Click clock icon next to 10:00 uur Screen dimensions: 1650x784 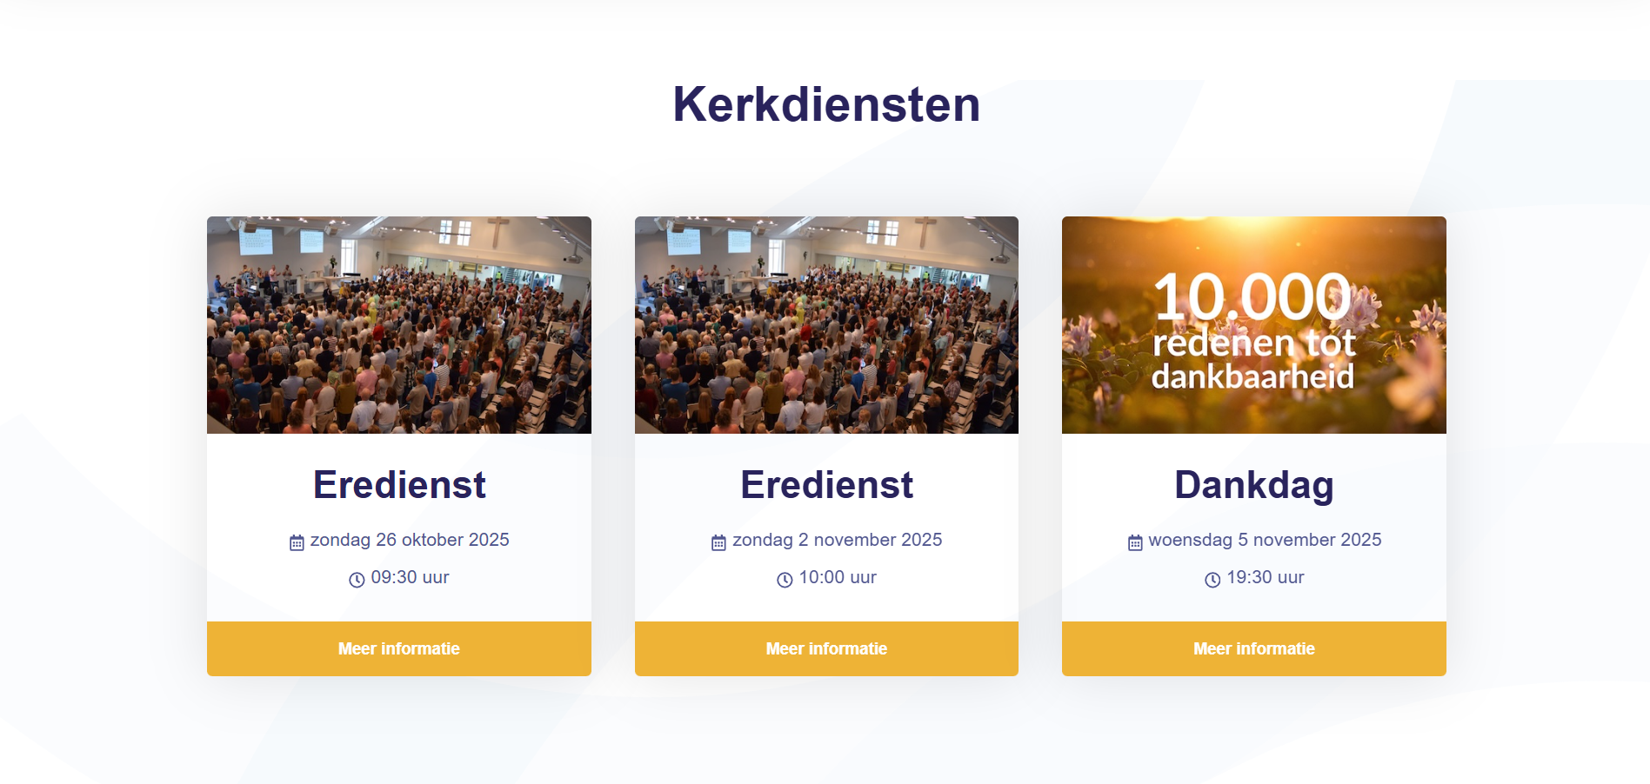click(x=785, y=580)
